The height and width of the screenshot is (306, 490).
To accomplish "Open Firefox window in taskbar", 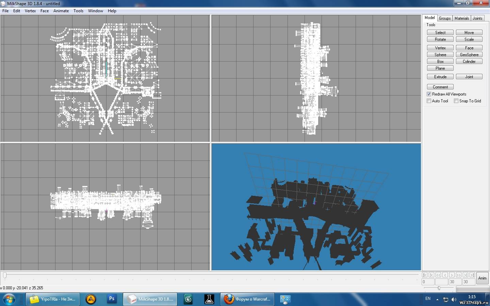I will (x=247, y=299).
